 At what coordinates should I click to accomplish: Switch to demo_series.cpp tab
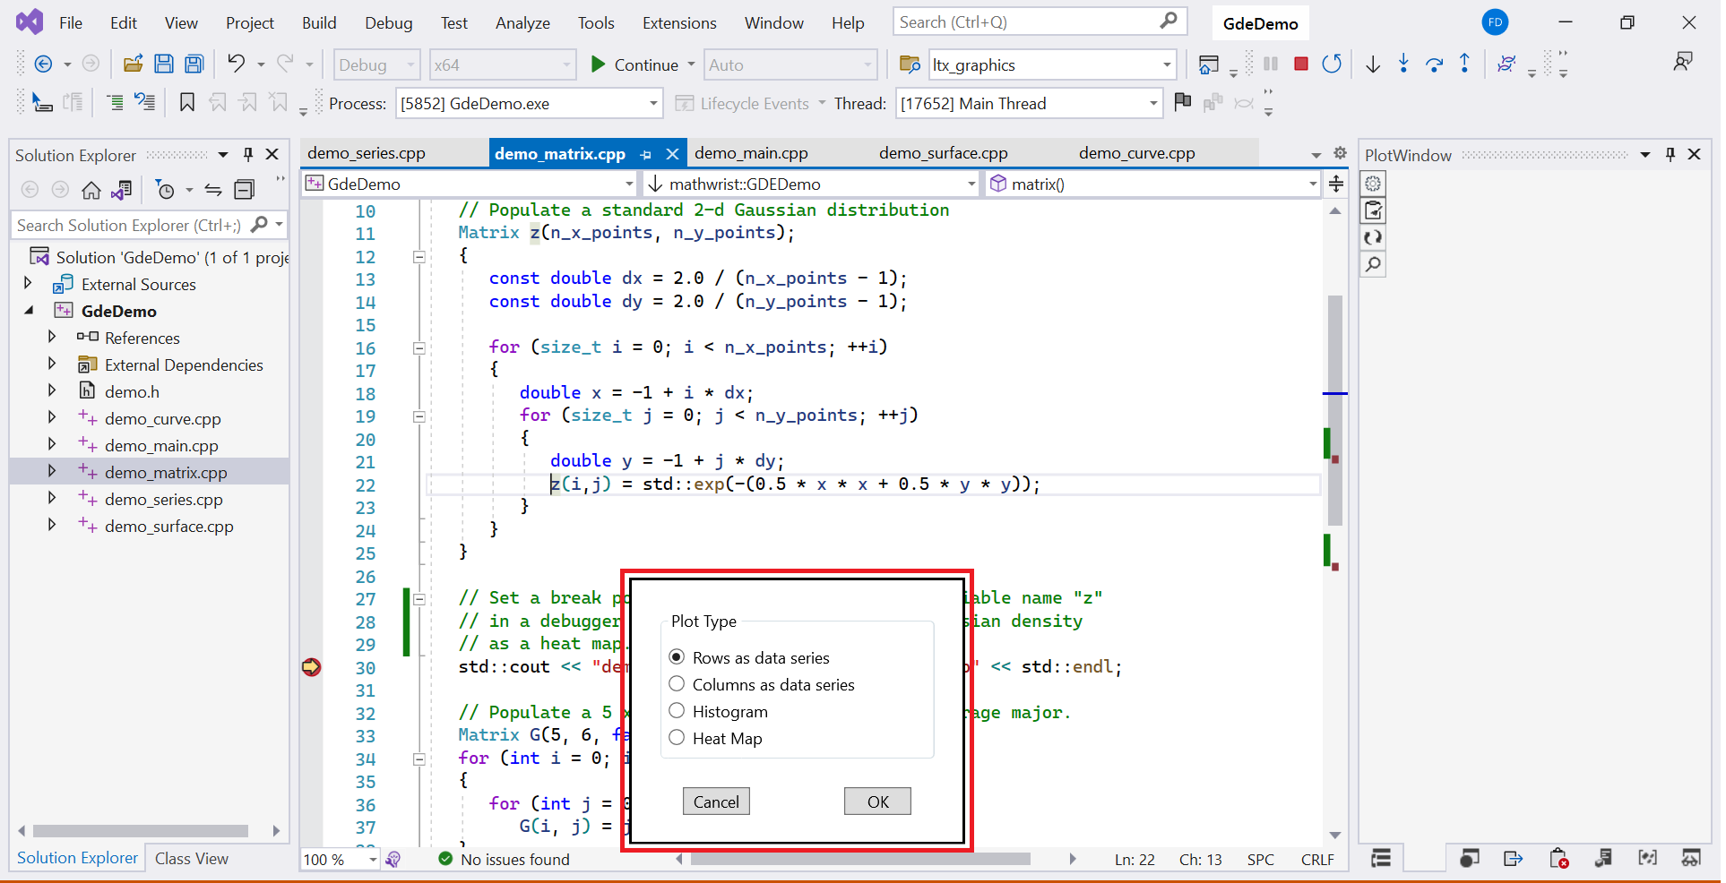coord(367,153)
